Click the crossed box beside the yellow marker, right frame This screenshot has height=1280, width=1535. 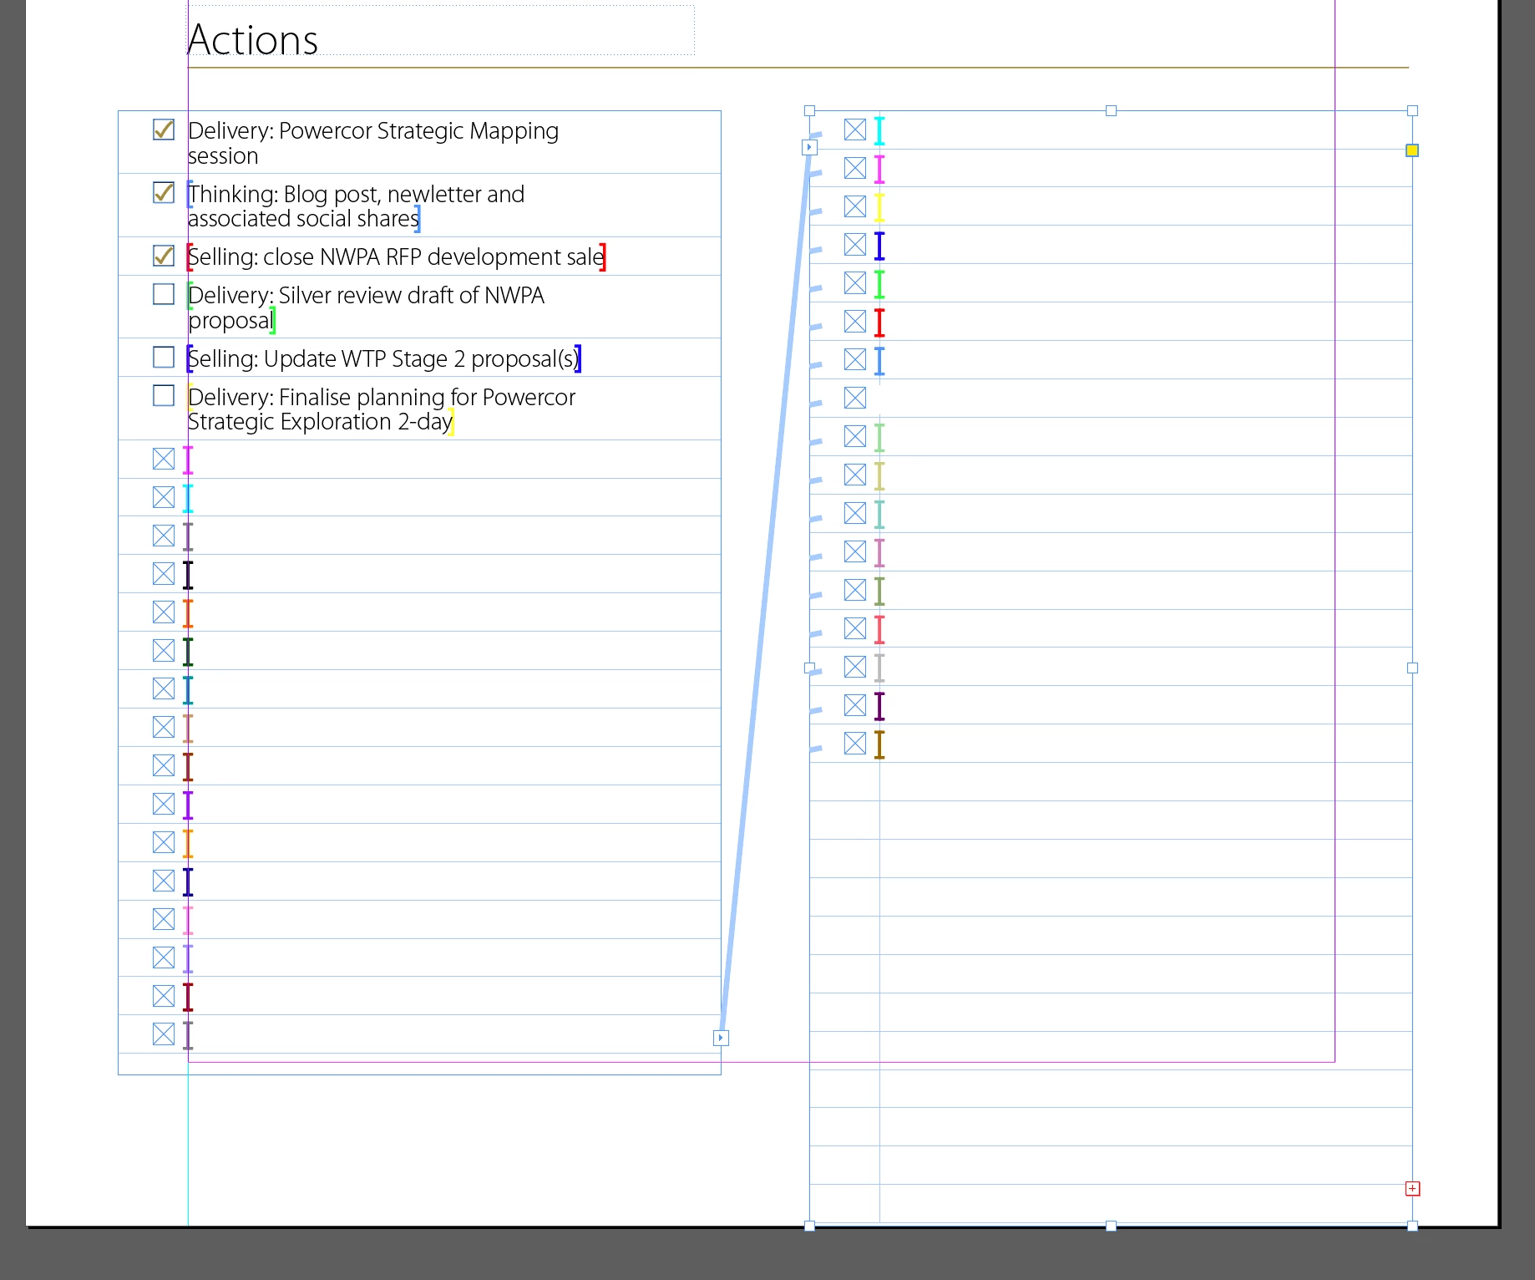click(x=855, y=206)
